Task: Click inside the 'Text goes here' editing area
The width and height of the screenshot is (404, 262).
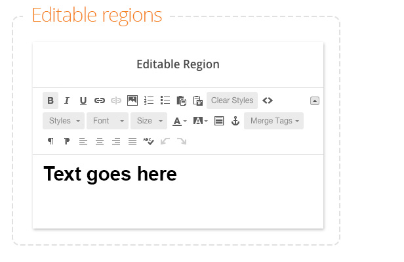Action: [x=178, y=191]
